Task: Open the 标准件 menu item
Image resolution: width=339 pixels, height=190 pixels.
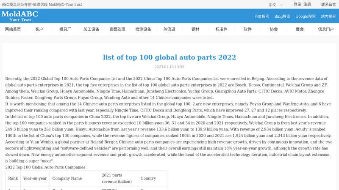Action: pyautogui.click(x=221, y=29)
